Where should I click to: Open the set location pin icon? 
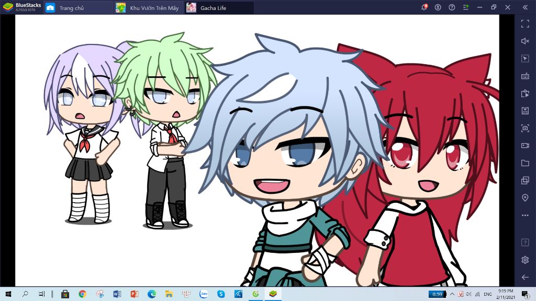[x=525, y=198]
